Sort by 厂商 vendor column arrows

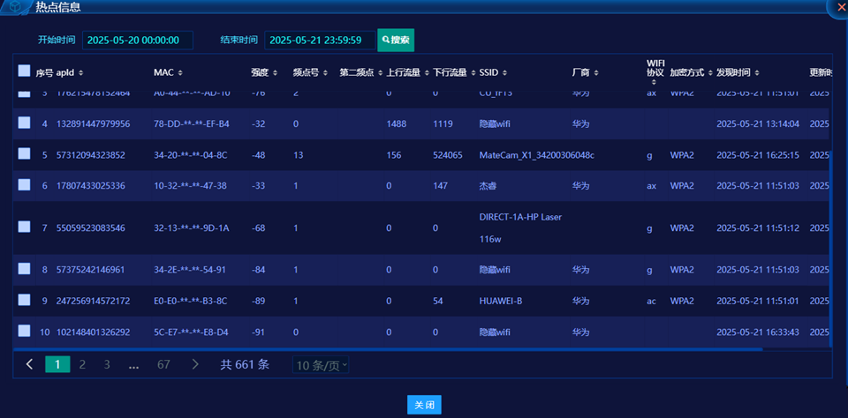pyautogui.click(x=595, y=73)
